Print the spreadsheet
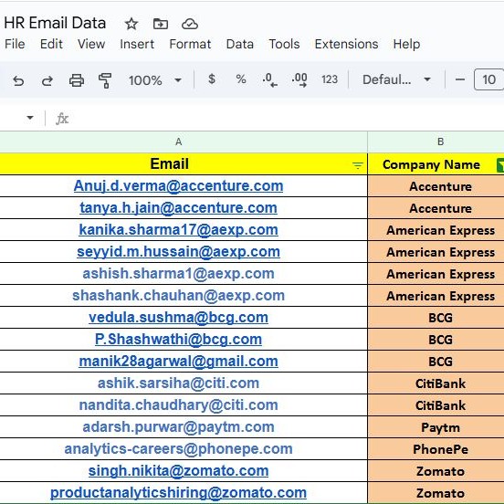The width and height of the screenshot is (504, 504). coord(77,80)
